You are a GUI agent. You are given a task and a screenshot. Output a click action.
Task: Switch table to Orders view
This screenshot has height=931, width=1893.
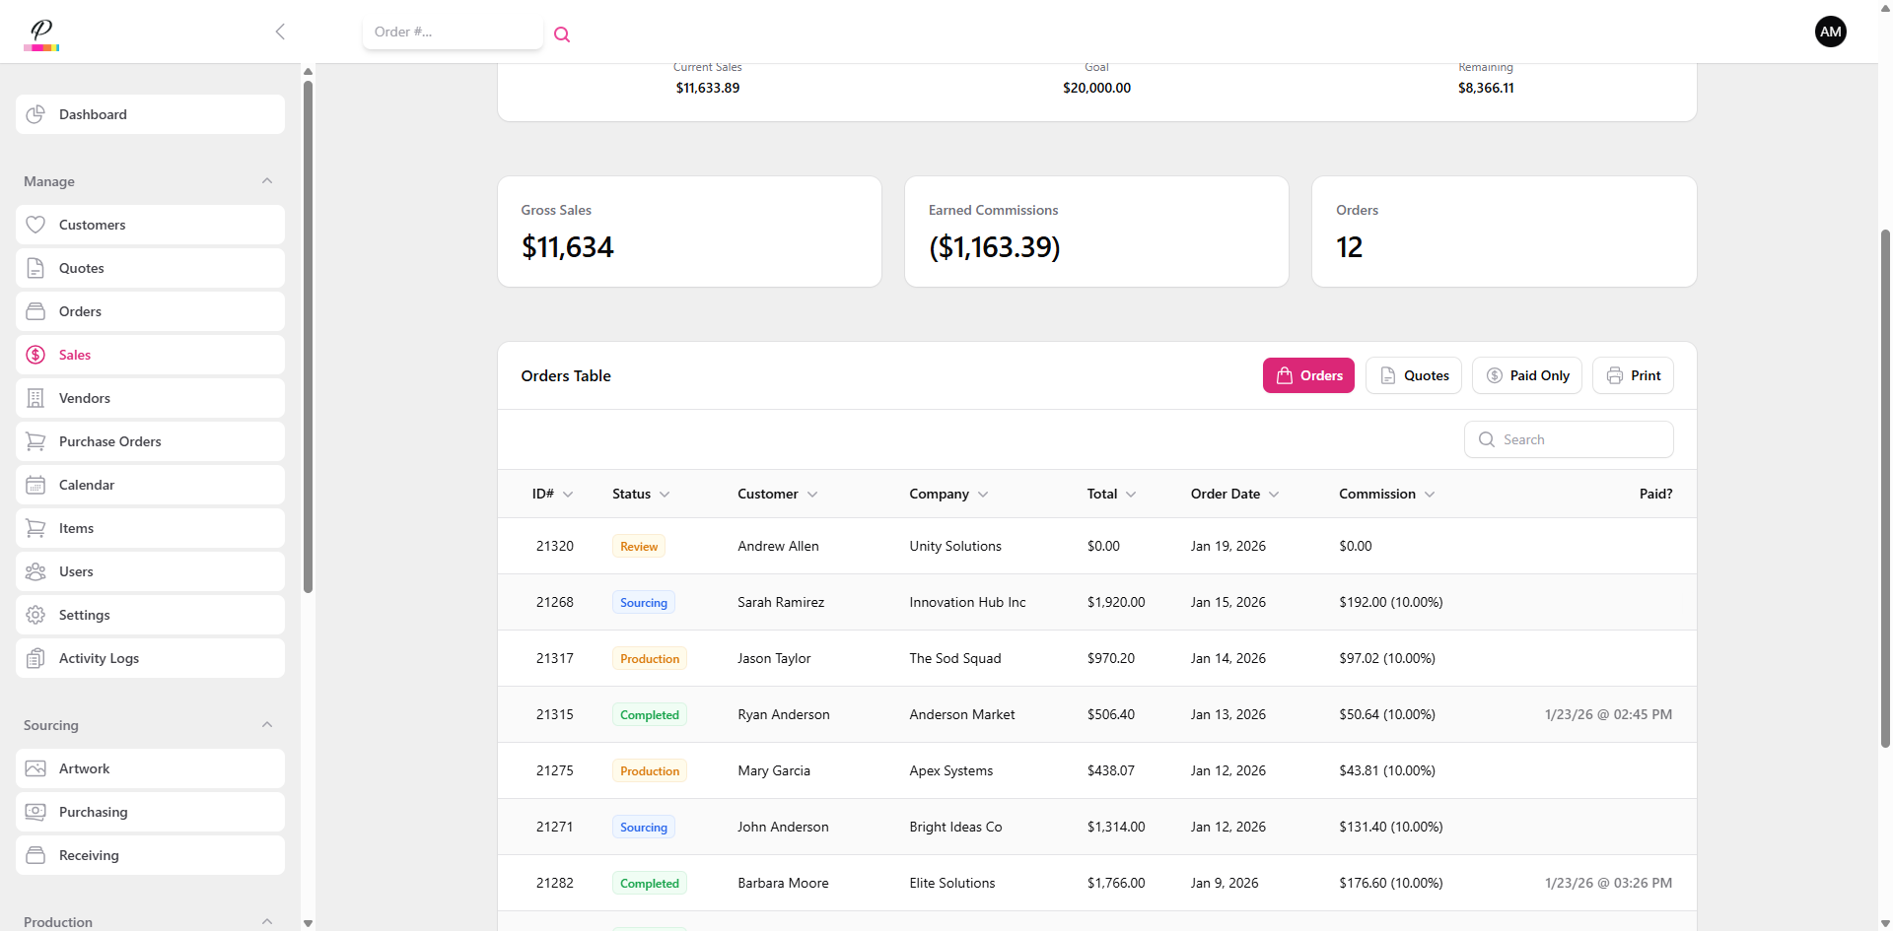[x=1308, y=375]
